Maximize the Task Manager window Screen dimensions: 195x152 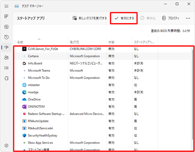pyautogui.click(x=177, y=4)
